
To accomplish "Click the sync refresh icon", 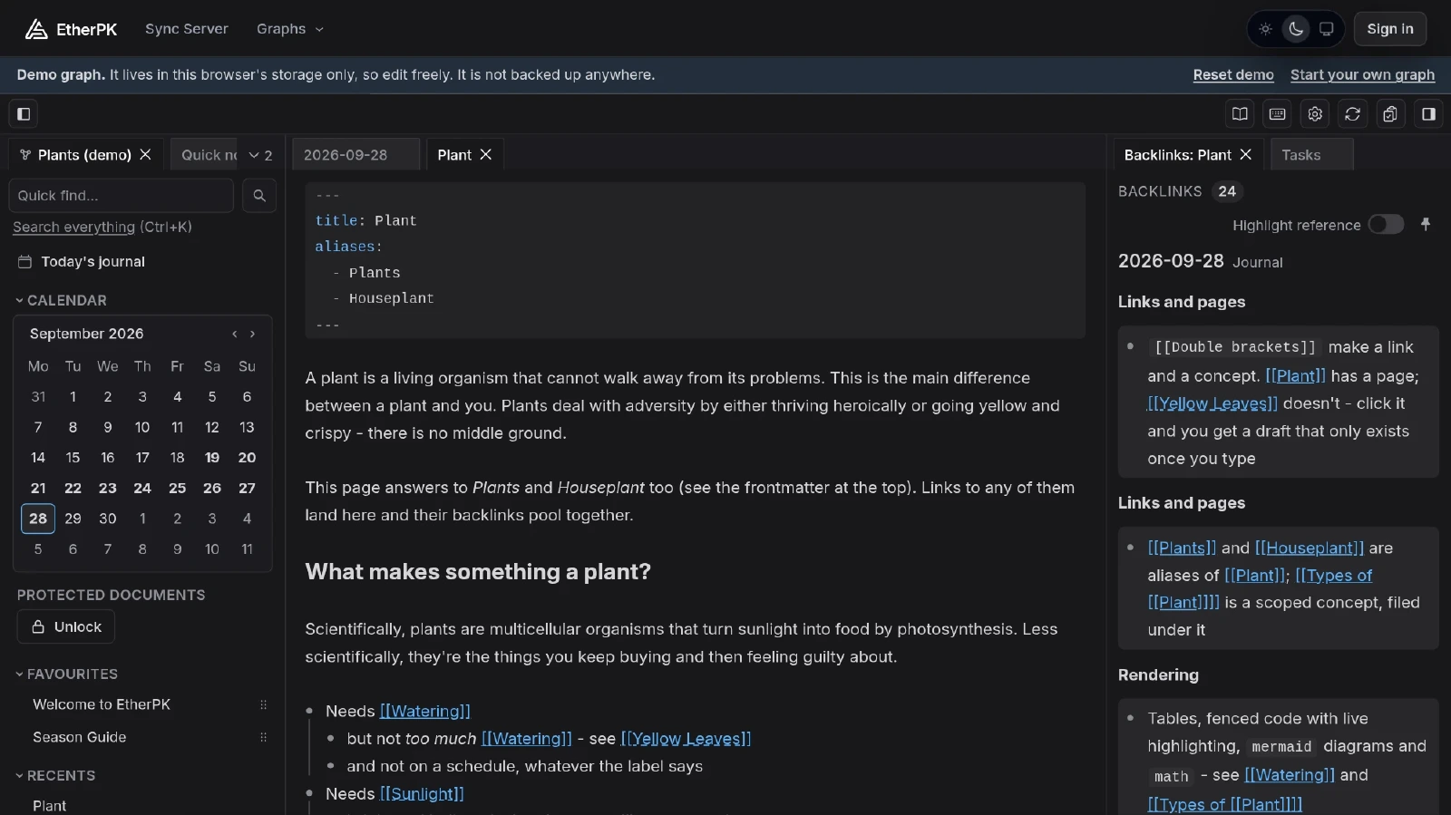I will [1352, 114].
